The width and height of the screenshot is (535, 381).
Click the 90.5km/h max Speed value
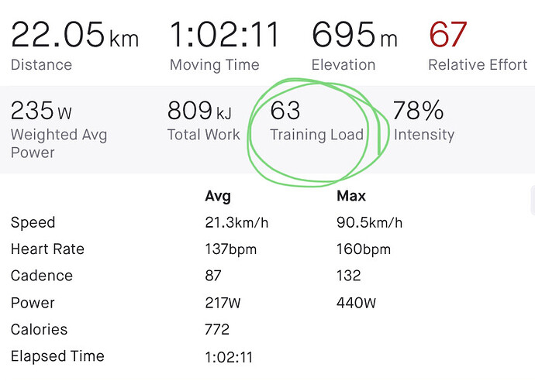(x=370, y=222)
